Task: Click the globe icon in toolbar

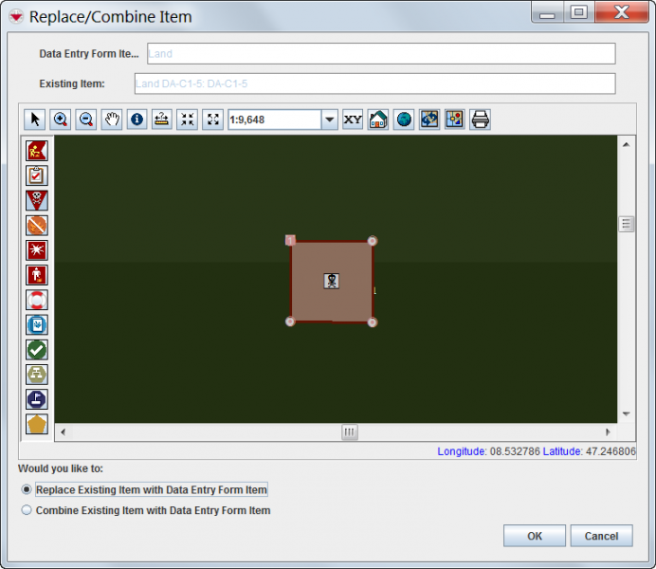Action: click(x=404, y=119)
